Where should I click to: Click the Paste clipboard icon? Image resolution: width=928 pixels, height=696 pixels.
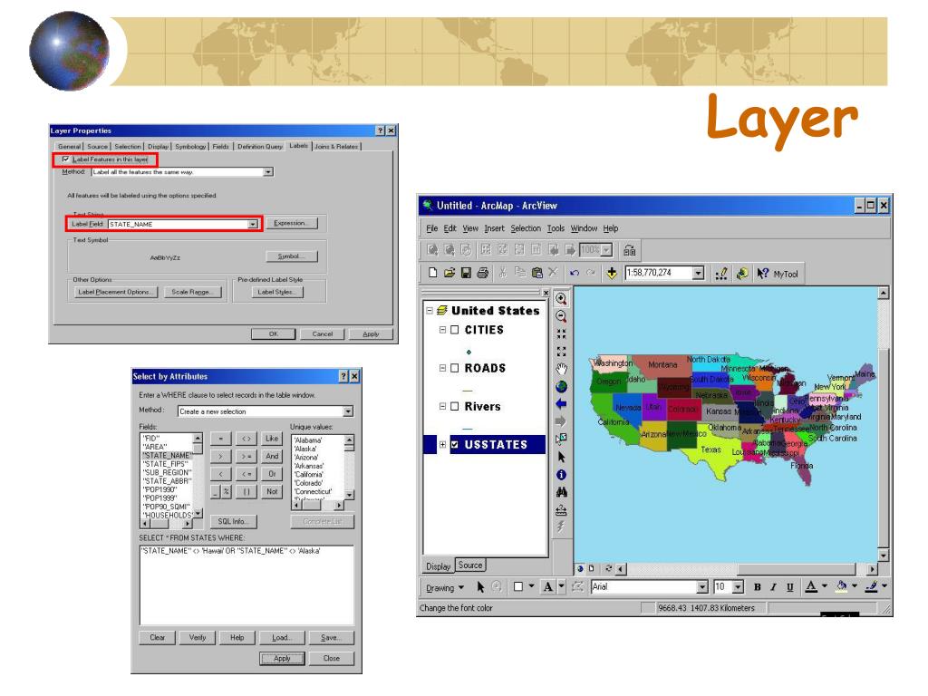(x=536, y=273)
